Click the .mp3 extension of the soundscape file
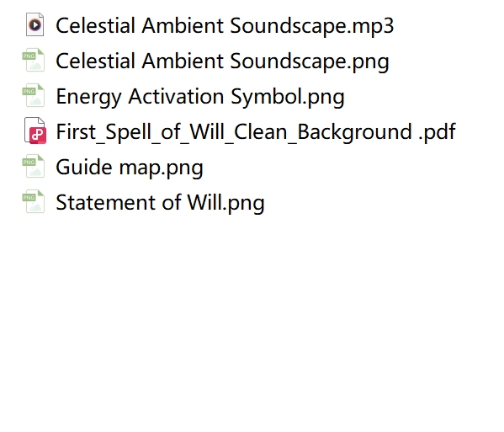This screenshot has width=504, height=432. (370, 26)
